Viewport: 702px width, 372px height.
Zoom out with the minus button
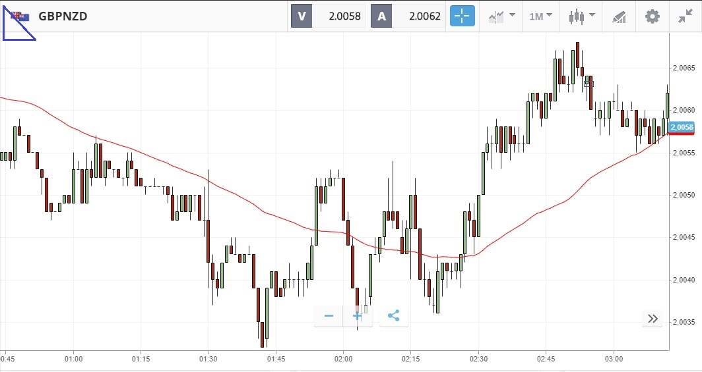tap(329, 316)
